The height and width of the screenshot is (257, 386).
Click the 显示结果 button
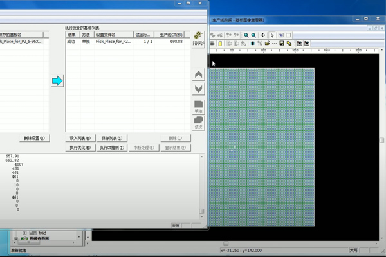(x=176, y=148)
